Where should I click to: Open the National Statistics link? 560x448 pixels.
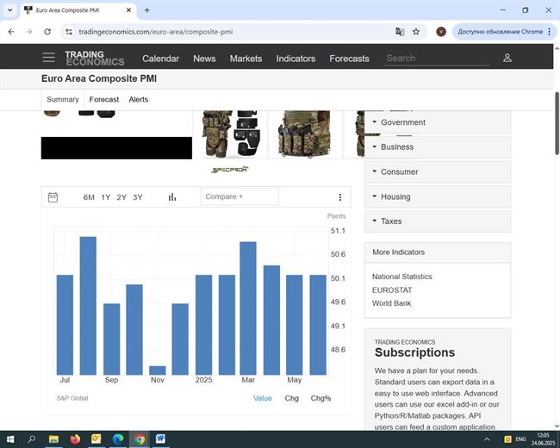tap(401, 277)
